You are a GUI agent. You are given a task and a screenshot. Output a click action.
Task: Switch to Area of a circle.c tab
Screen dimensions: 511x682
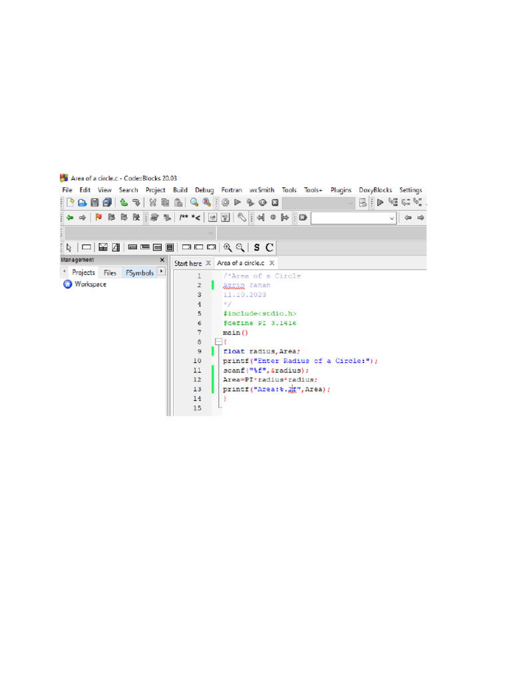[x=240, y=262]
